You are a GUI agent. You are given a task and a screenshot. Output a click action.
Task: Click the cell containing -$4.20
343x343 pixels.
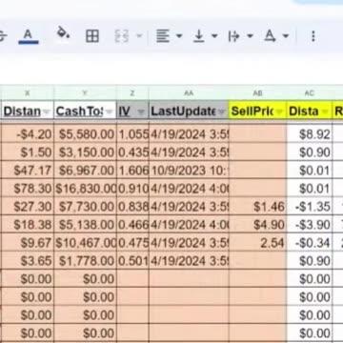pos(28,134)
